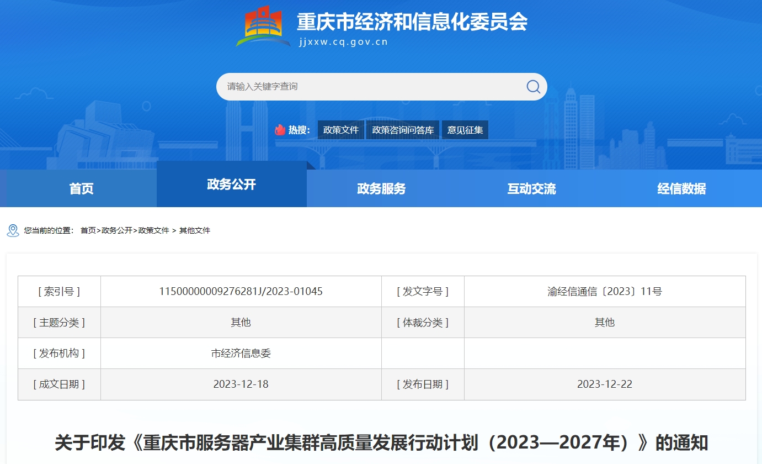This screenshot has width=762, height=464.
Task: Click the [ 成文日期 ] label cell
Action: pos(59,384)
